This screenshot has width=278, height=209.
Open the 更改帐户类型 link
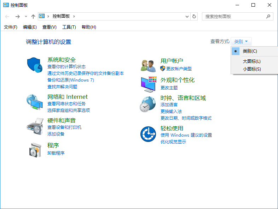[x=179, y=68]
